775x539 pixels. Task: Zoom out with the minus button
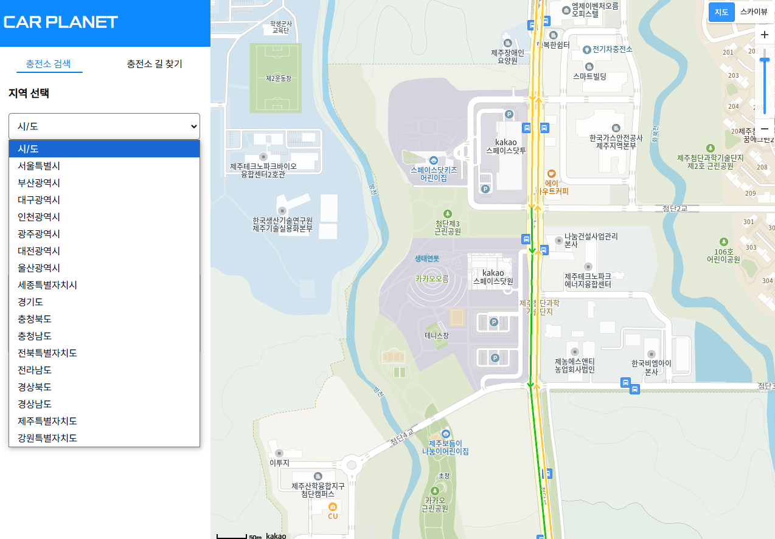pyautogui.click(x=765, y=129)
